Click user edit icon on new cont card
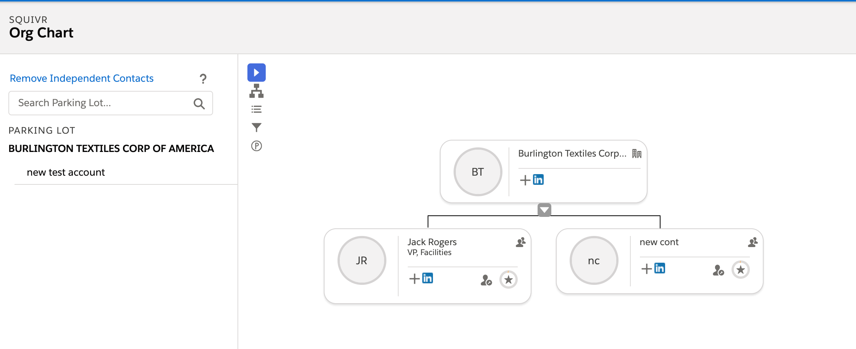The height and width of the screenshot is (349, 856). coord(718,270)
